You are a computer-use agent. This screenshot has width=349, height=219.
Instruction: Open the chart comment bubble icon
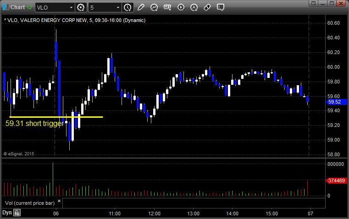coord(220,7)
